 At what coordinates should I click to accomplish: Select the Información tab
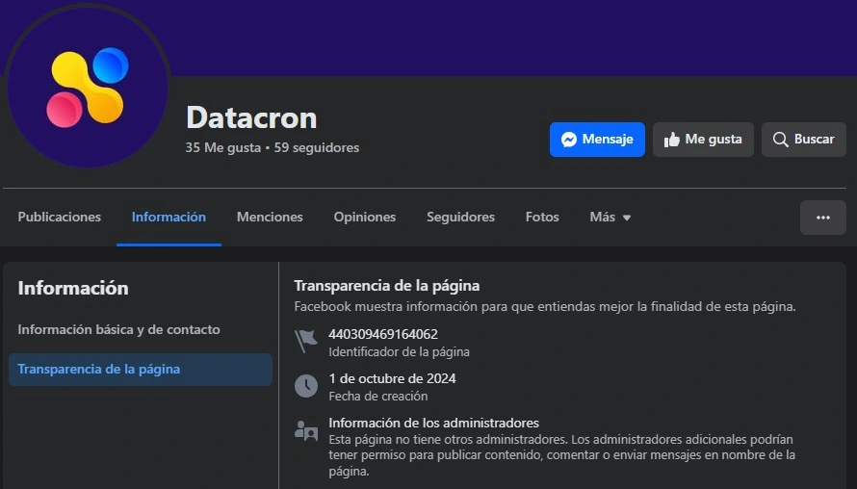(169, 217)
